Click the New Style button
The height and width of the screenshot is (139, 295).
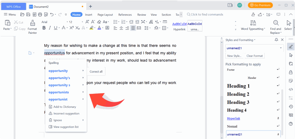pos(234,56)
